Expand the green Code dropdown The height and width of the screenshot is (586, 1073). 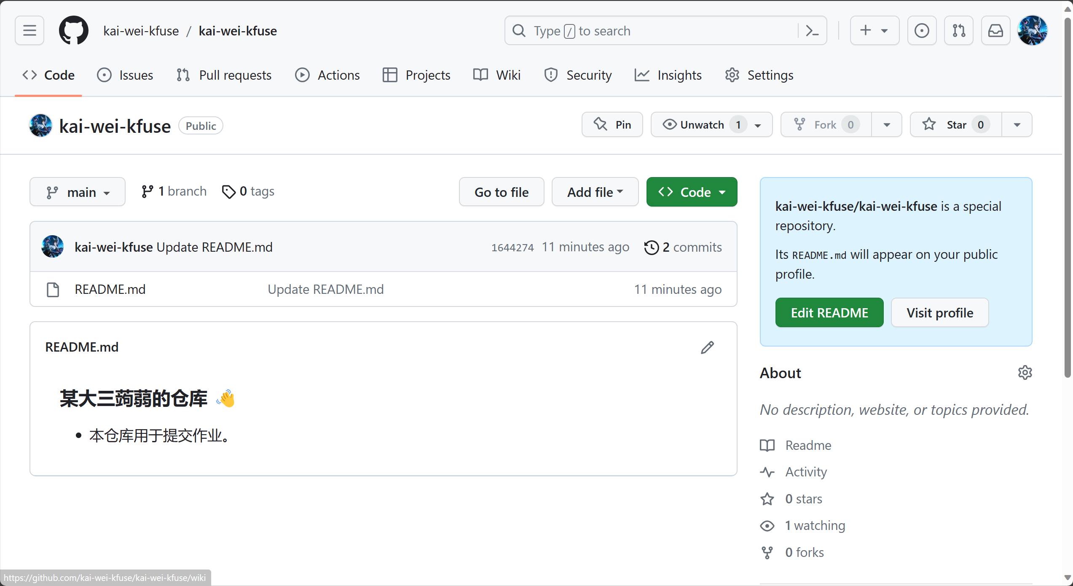pyautogui.click(x=692, y=192)
